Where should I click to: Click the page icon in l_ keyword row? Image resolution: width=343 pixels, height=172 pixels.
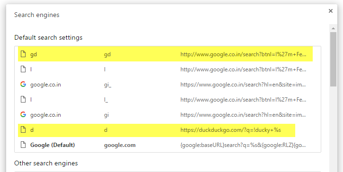tap(23, 99)
